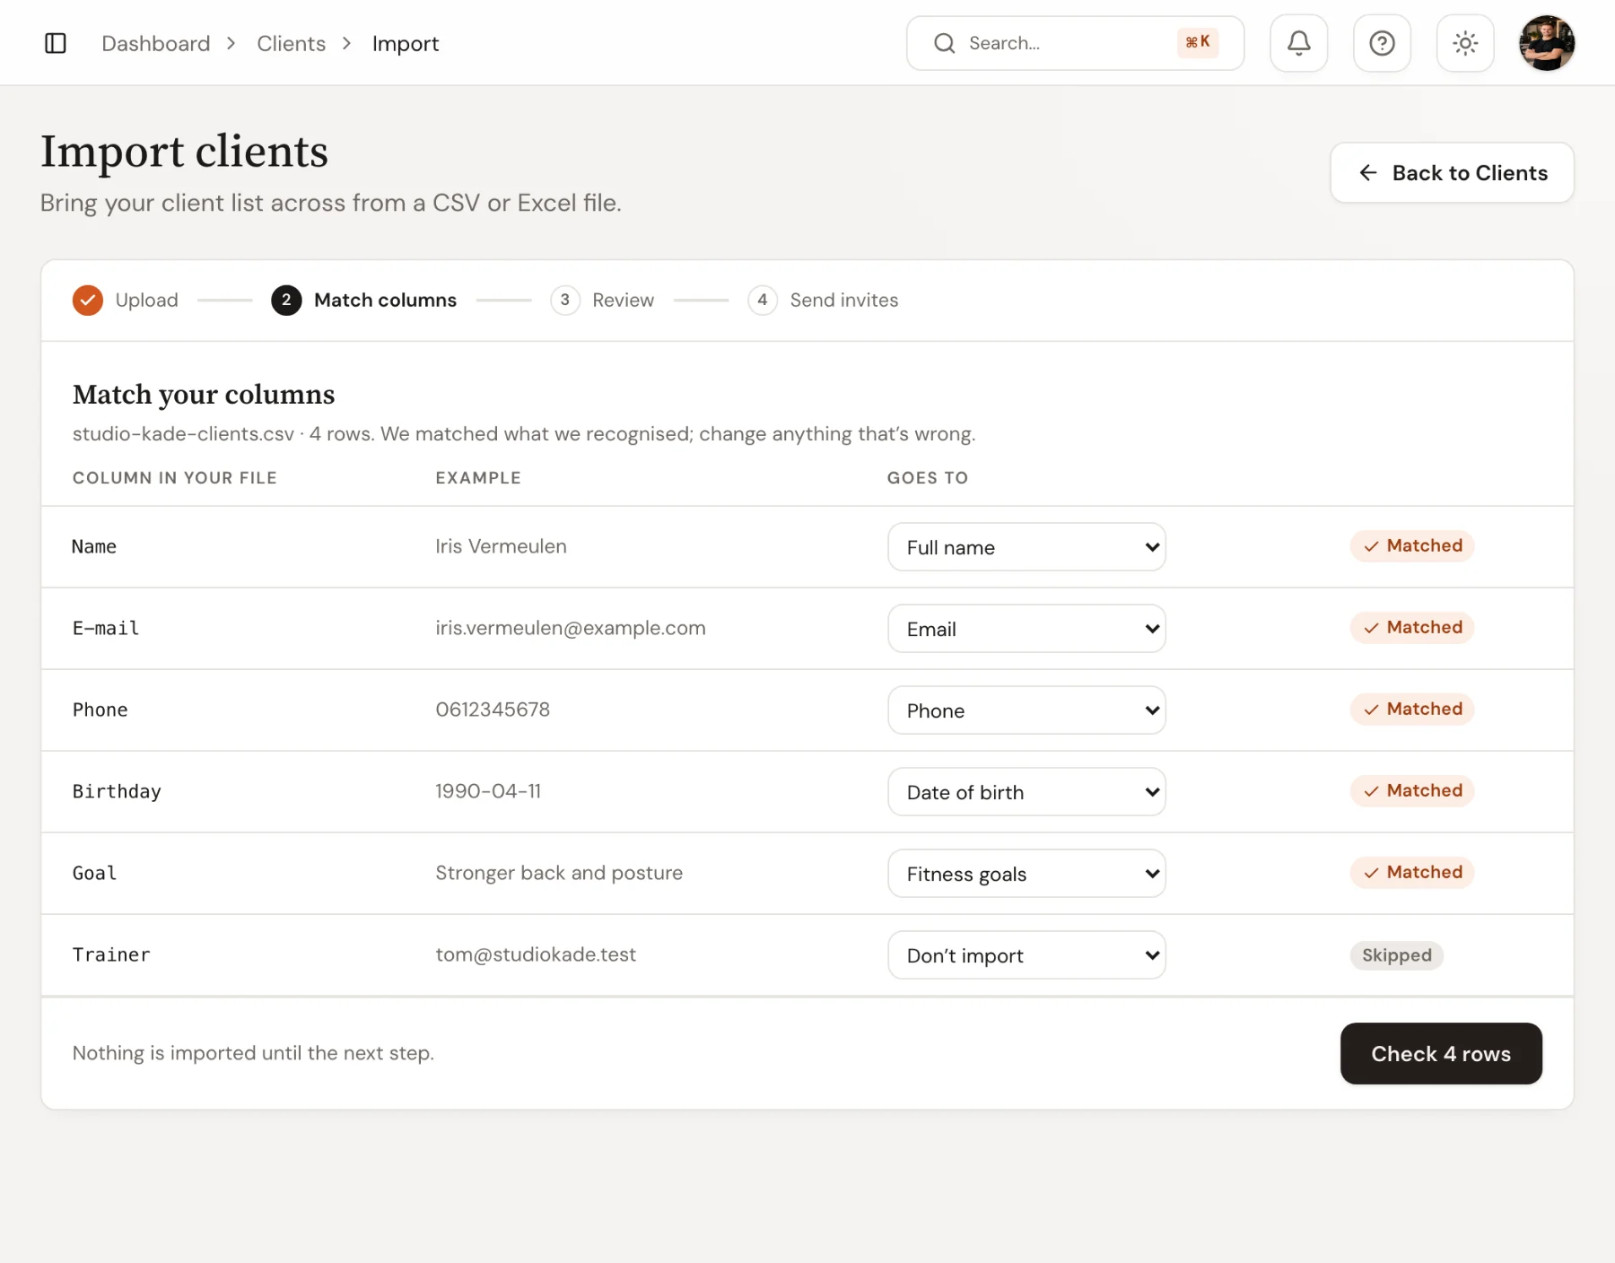Open the Full name dropdown

click(1026, 547)
